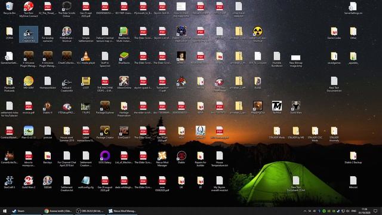Open the Windows Start menu
The height and width of the screenshot is (215, 382).
[x=5, y=211]
